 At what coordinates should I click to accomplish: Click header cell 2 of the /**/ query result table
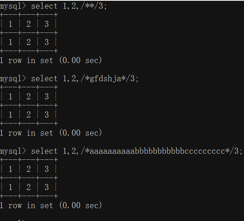point(29,24)
